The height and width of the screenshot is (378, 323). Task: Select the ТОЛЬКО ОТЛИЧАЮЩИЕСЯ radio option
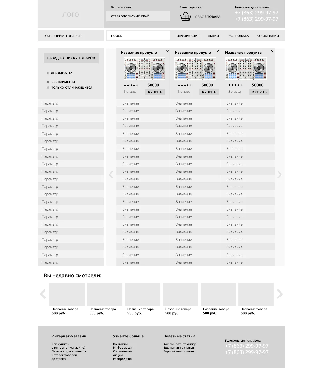pos(48,88)
